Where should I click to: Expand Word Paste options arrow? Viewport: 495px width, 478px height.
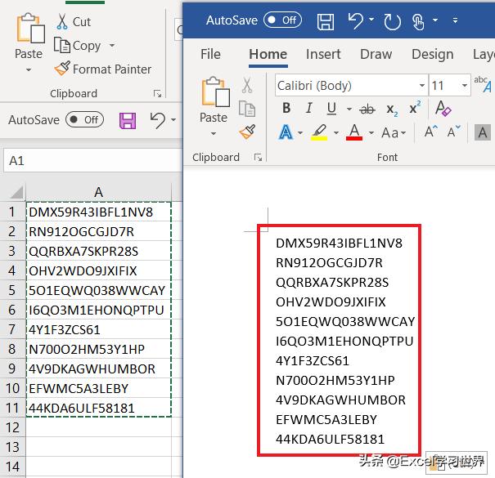tap(214, 133)
